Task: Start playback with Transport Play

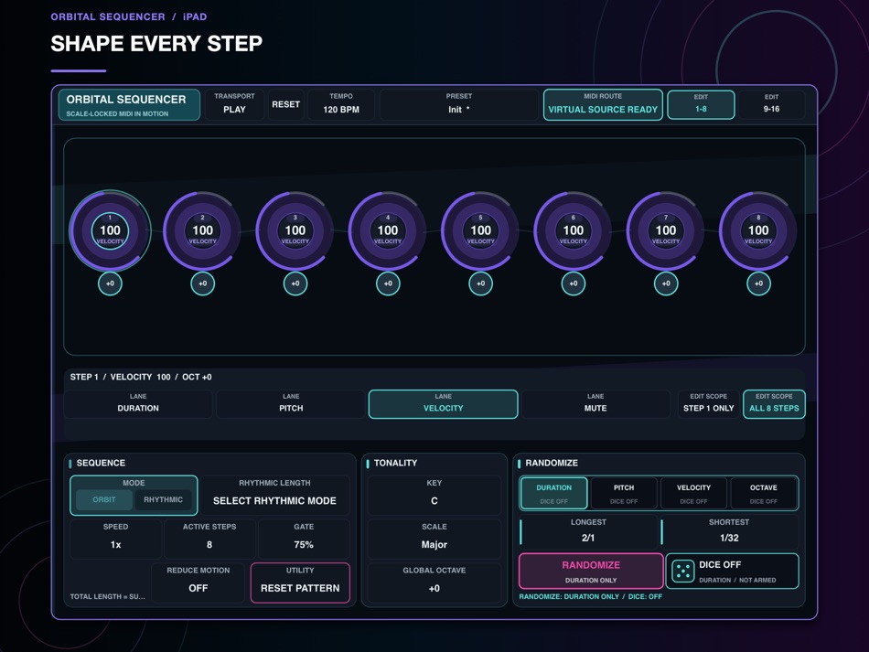Action: click(x=234, y=104)
